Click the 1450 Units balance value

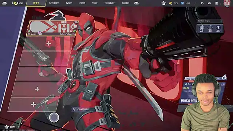click(x=187, y=3)
